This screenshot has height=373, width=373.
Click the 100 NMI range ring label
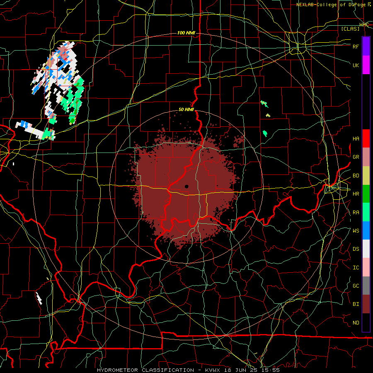[186, 33]
